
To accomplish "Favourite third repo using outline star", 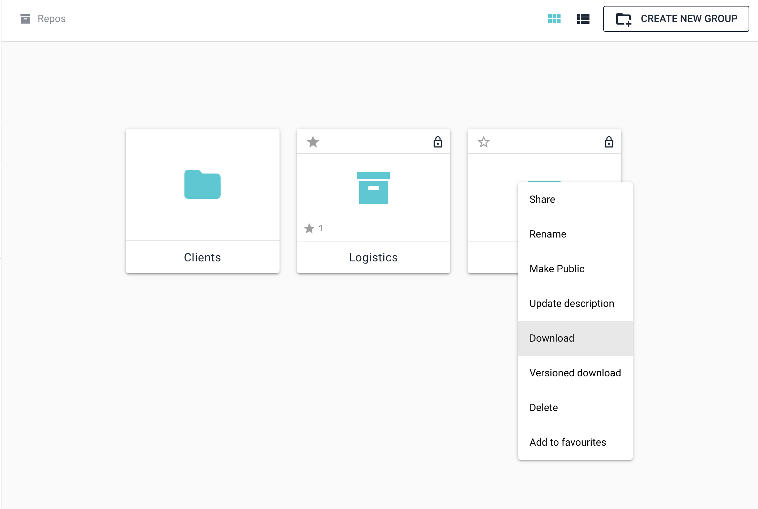I will click(484, 142).
